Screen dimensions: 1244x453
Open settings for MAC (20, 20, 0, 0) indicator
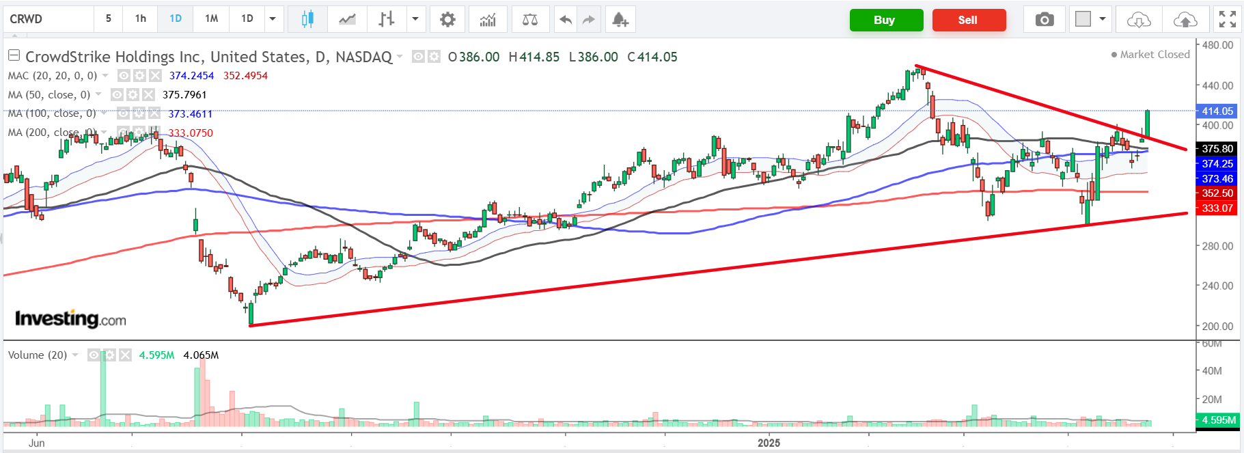coord(139,76)
